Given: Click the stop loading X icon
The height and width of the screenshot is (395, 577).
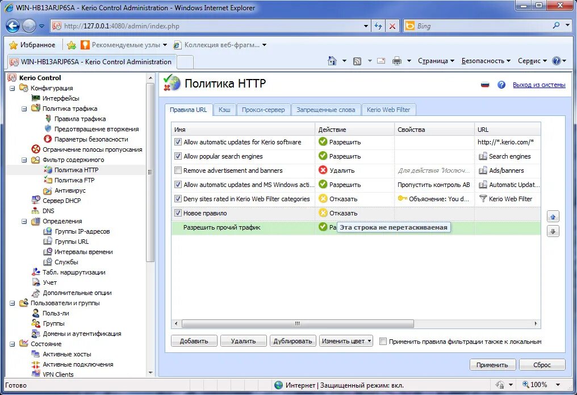Looking at the screenshot, I should click(x=392, y=26).
